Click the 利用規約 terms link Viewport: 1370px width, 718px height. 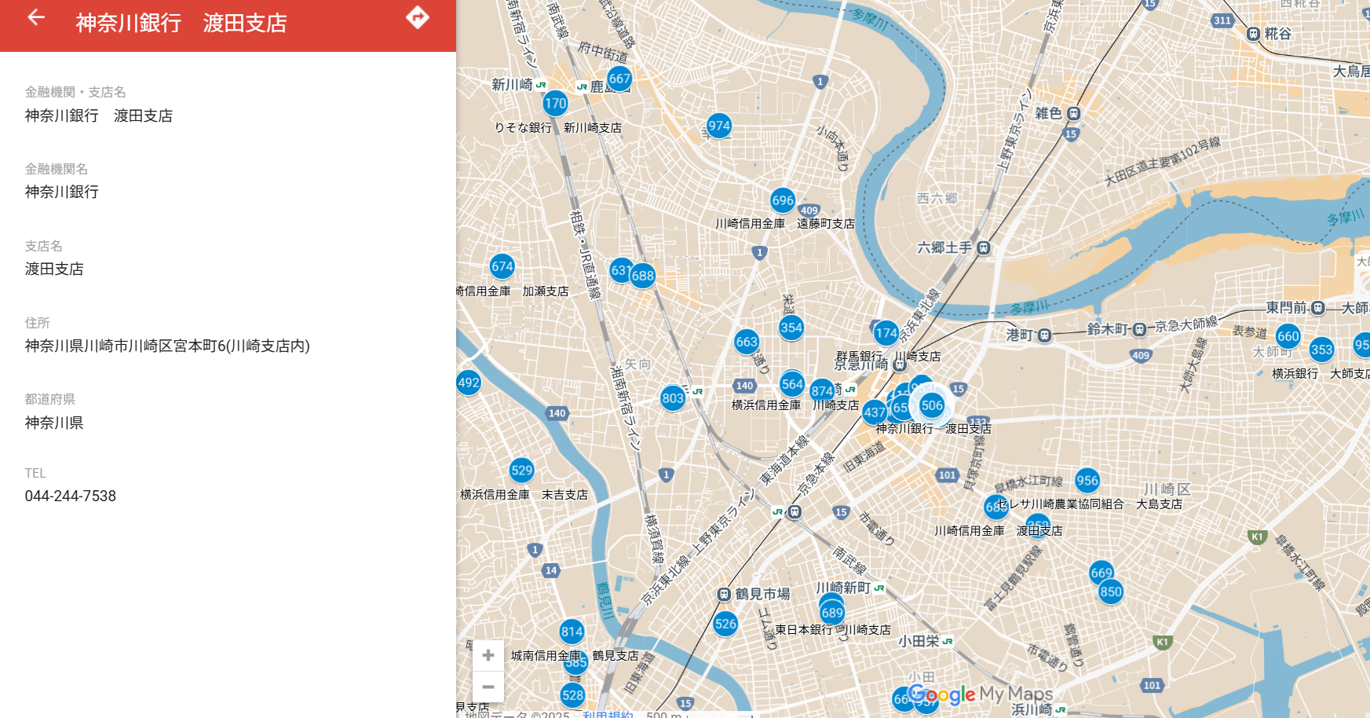pos(607,714)
